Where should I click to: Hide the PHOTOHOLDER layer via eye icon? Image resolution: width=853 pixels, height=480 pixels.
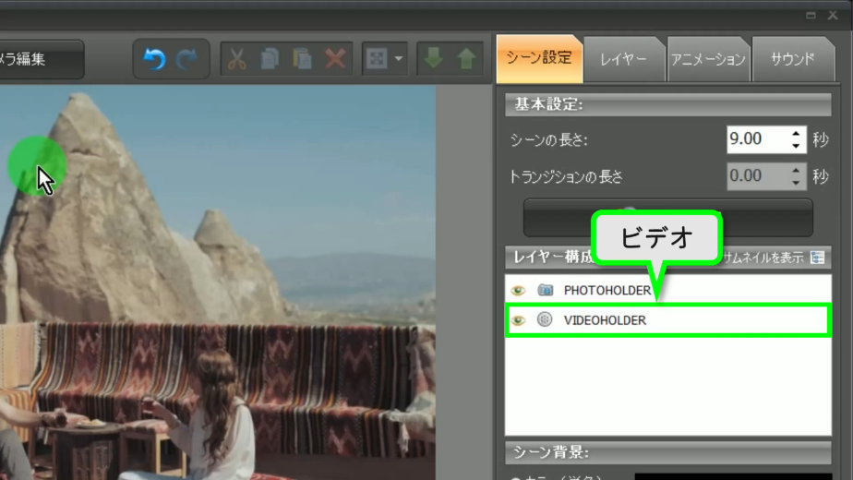(519, 291)
